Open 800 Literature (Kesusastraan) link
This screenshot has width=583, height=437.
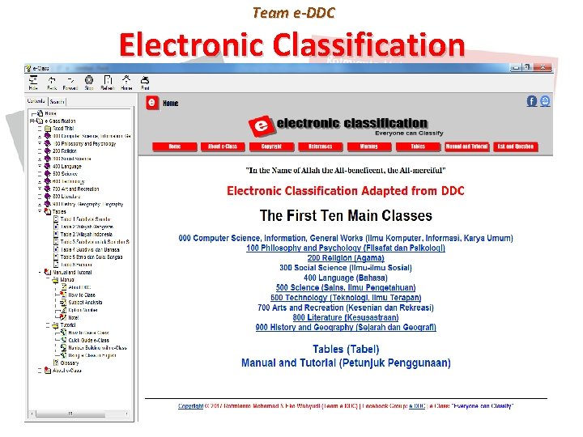(x=346, y=317)
